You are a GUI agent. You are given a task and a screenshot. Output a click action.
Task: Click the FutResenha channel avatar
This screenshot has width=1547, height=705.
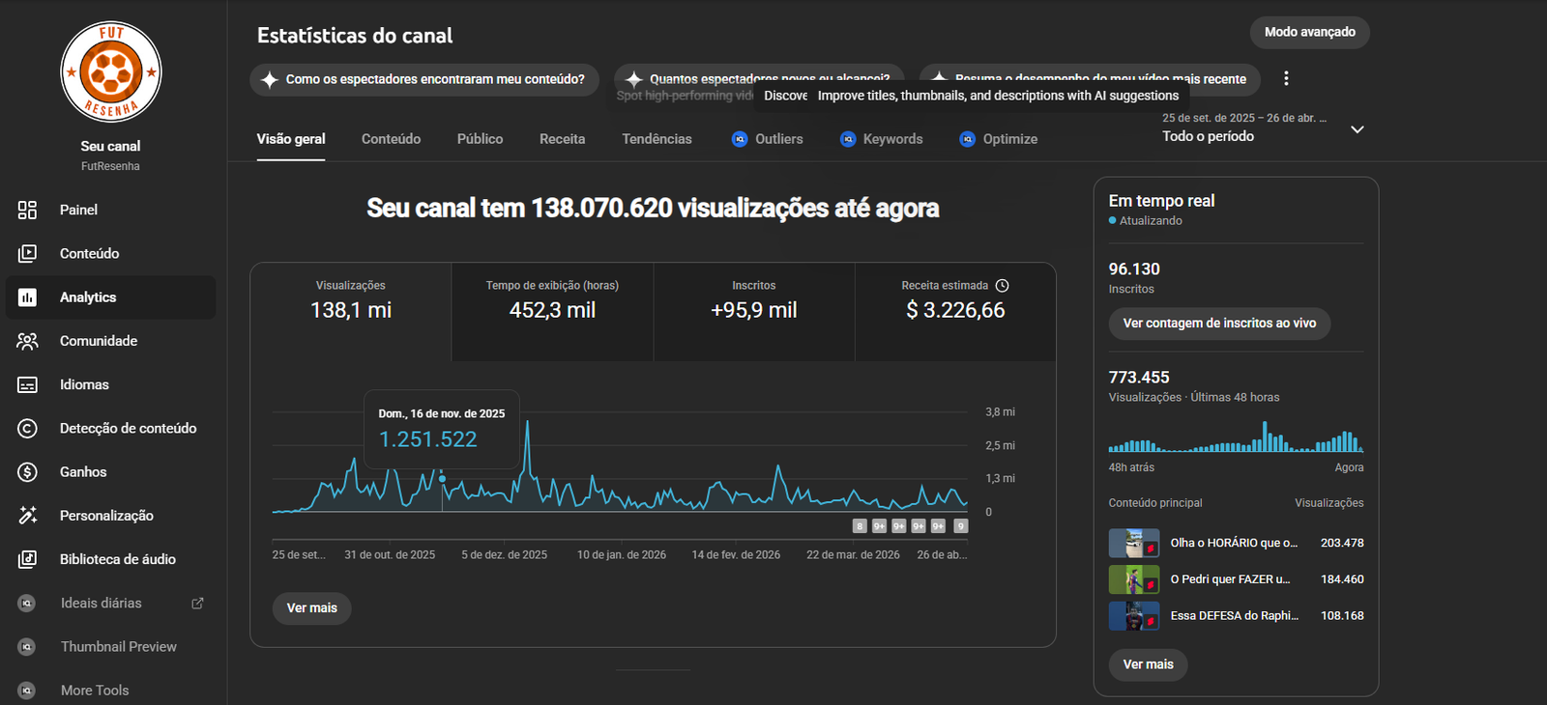point(111,72)
